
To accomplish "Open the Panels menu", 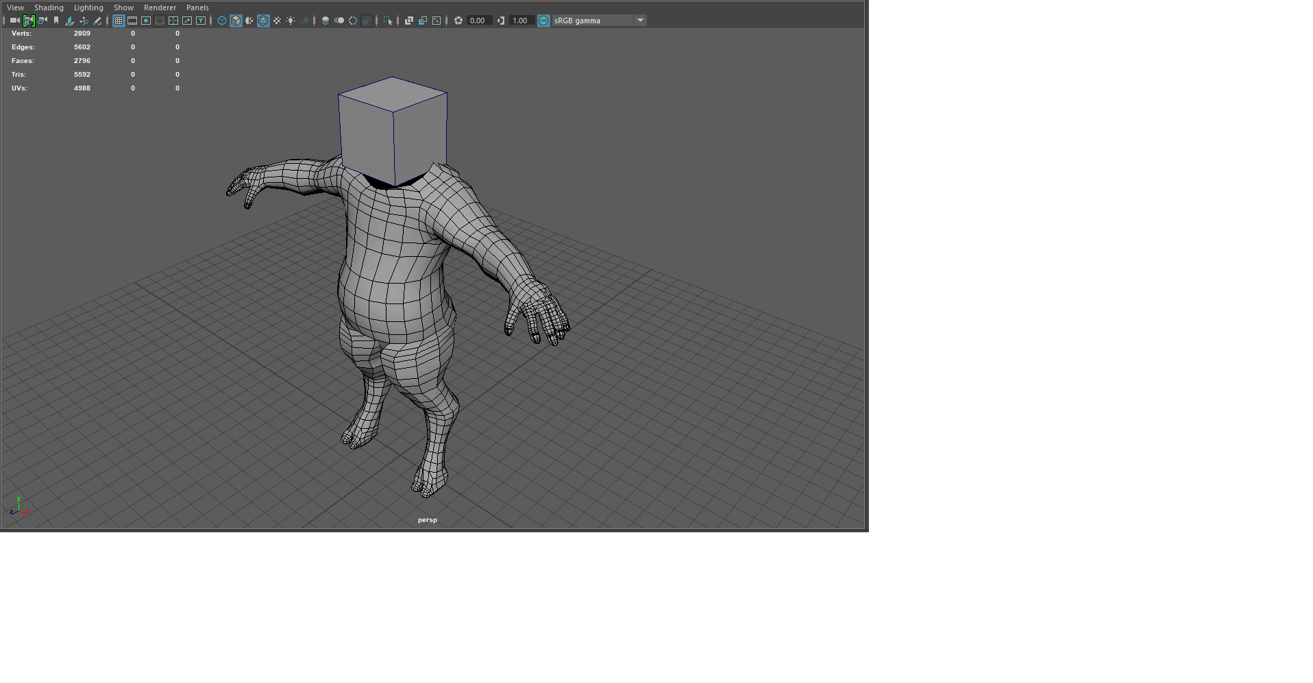I will [x=197, y=8].
